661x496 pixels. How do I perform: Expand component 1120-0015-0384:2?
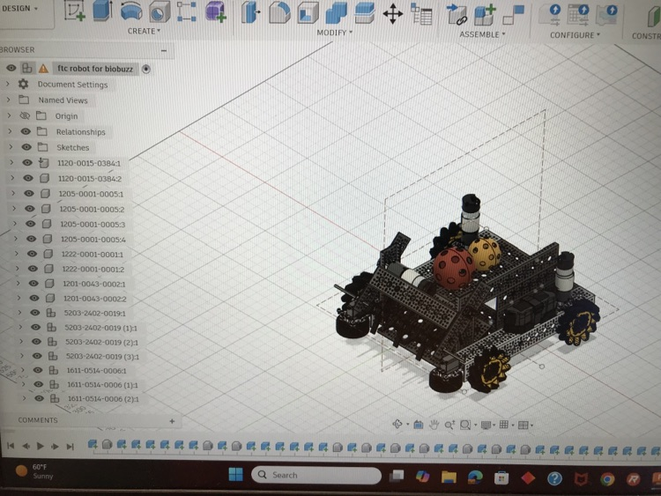(x=12, y=178)
